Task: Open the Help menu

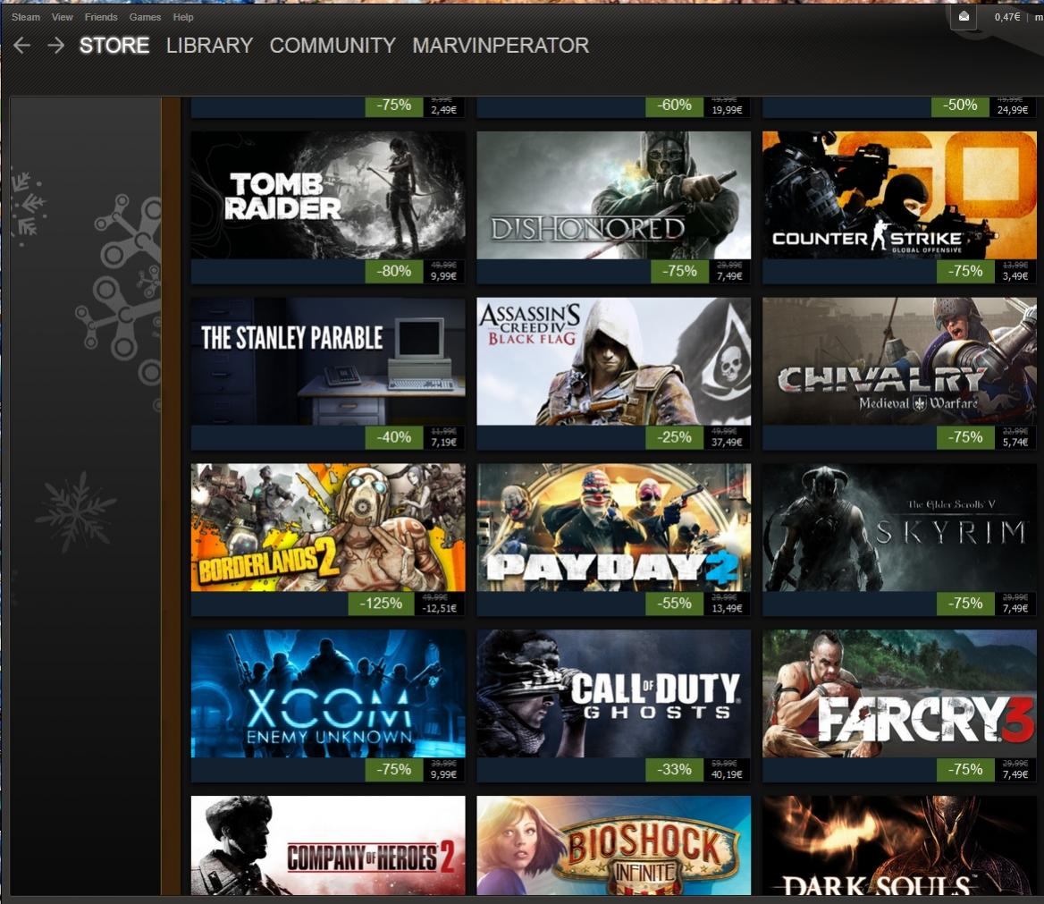Action: click(x=183, y=17)
